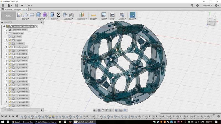Open Google Chrome from the taskbar
This screenshot has width=221, height=124.
pyautogui.click(x=21, y=122)
